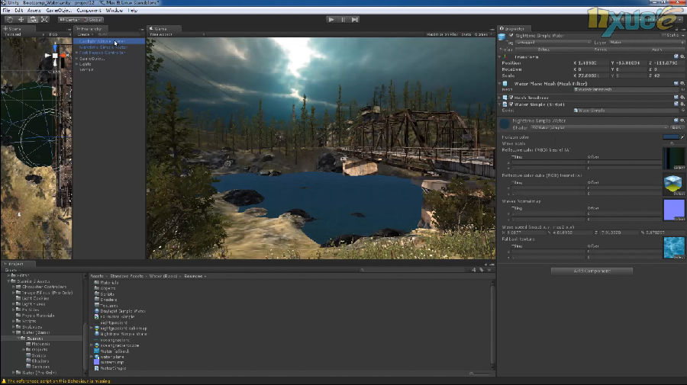
Task: Click the prefab Apply button
Action: tap(656, 50)
